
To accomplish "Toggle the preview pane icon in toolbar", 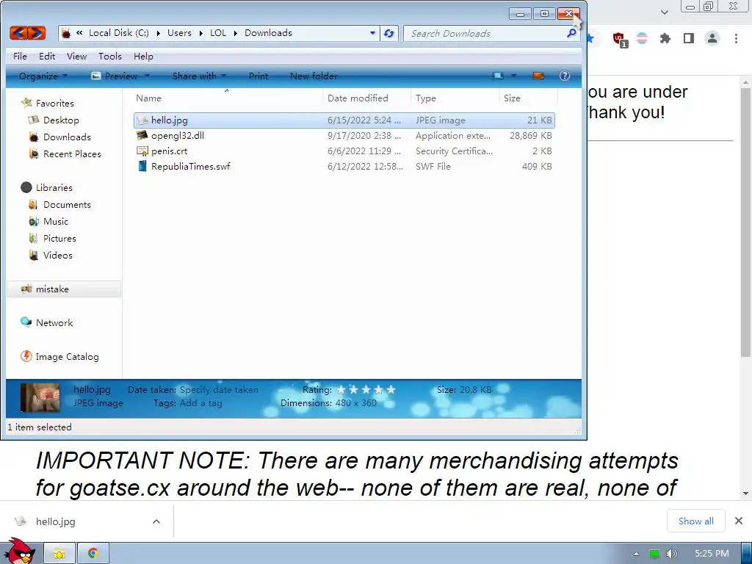I will [538, 76].
